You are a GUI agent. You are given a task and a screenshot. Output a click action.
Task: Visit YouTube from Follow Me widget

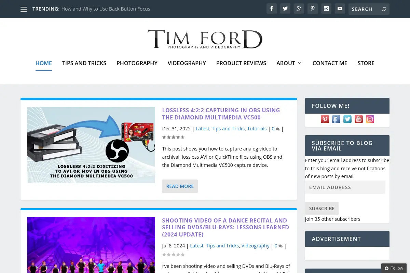[x=359, y=119]
